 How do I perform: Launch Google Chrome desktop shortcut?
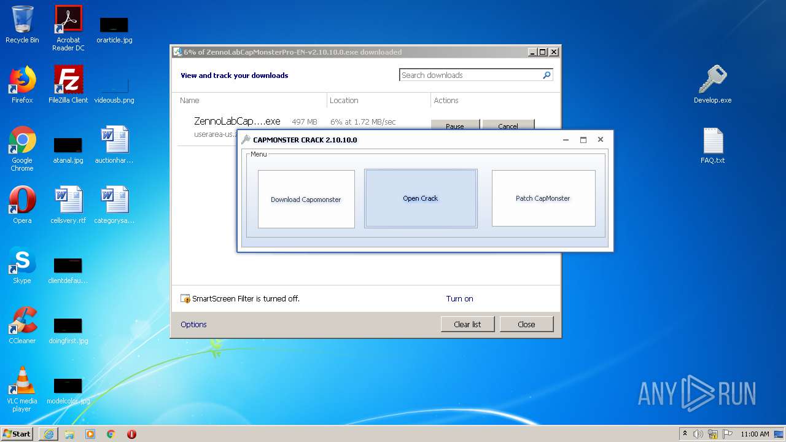click(x=22, y=149)
